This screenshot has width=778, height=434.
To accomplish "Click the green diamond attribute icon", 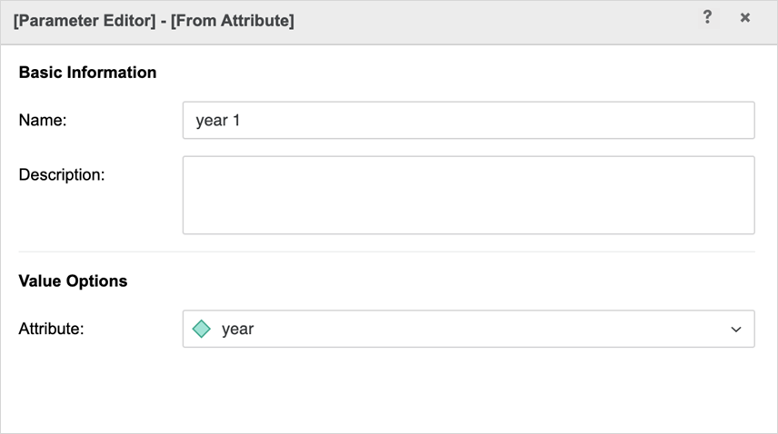I will click(x=202, y=329).
